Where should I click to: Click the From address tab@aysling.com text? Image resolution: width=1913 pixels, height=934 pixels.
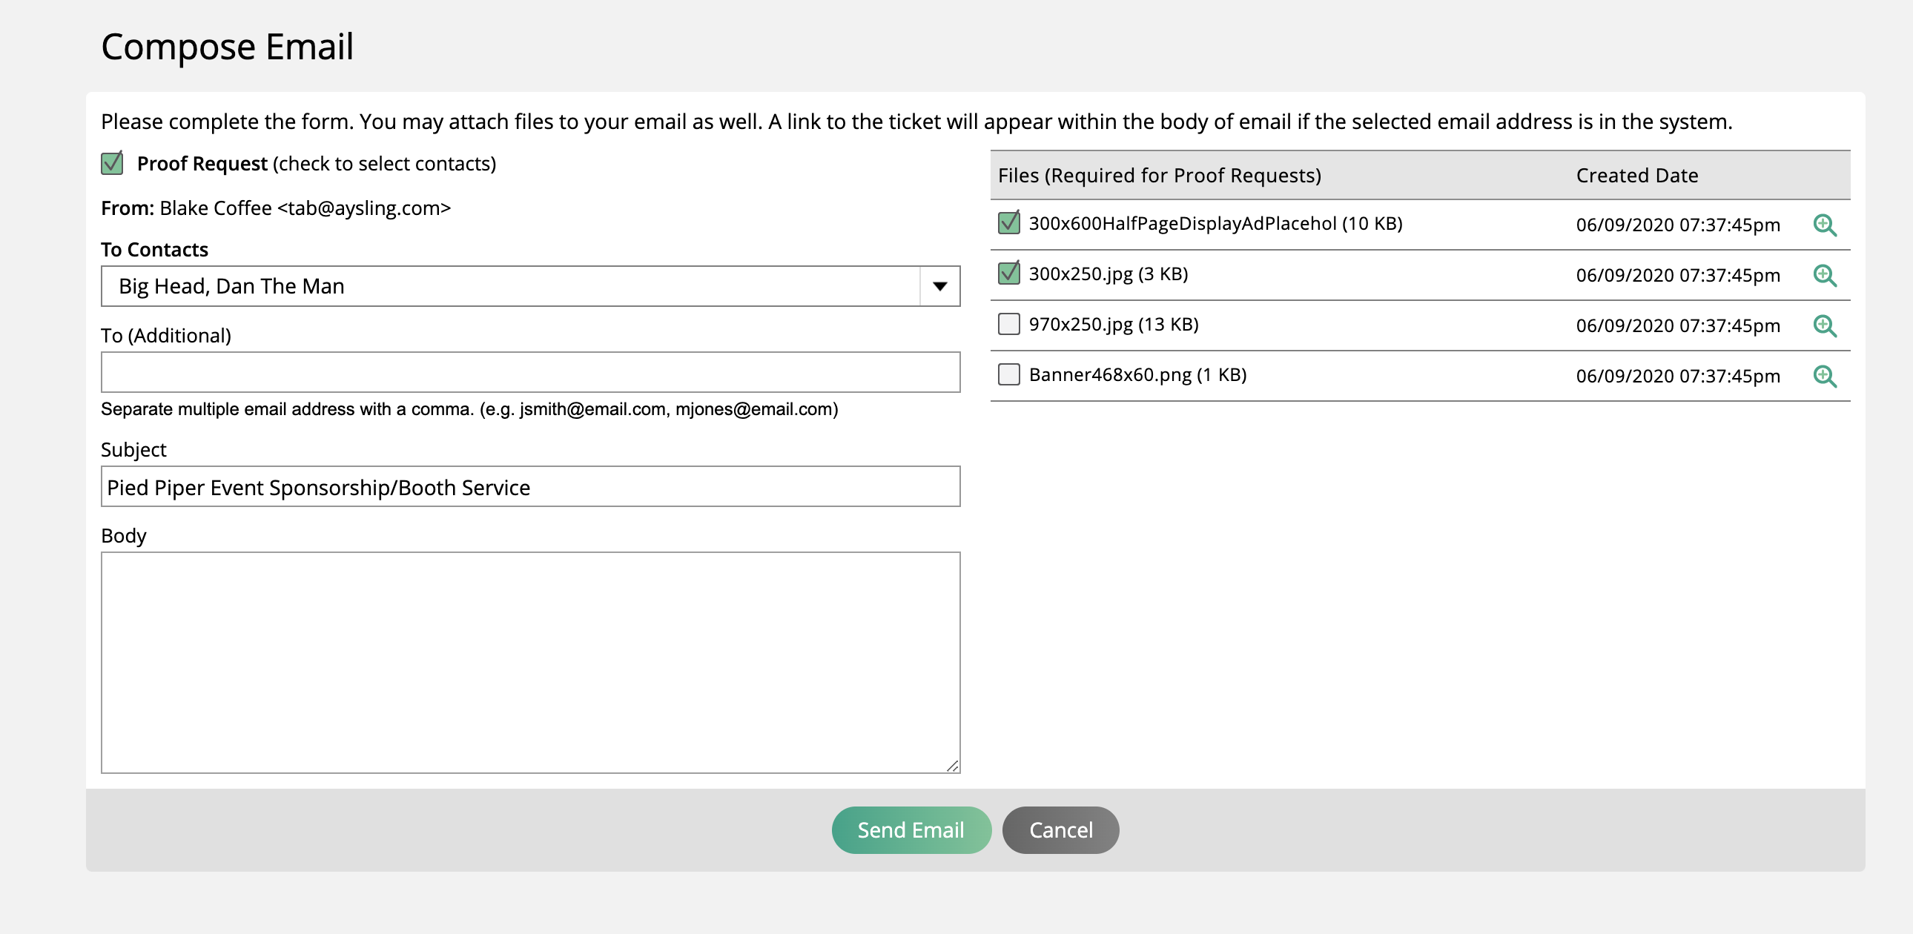coord(364,208)
